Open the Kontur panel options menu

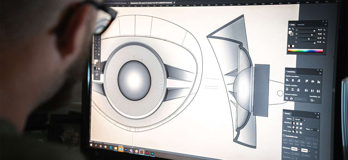click(318, 117)
